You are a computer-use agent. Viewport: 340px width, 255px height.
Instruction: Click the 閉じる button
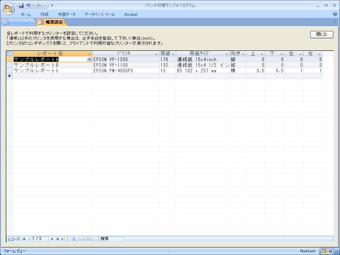point(321,34)
